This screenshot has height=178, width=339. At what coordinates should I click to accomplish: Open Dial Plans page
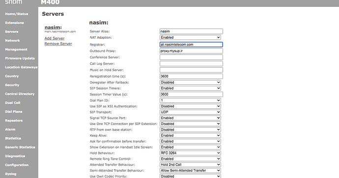[x=14, y=111]
